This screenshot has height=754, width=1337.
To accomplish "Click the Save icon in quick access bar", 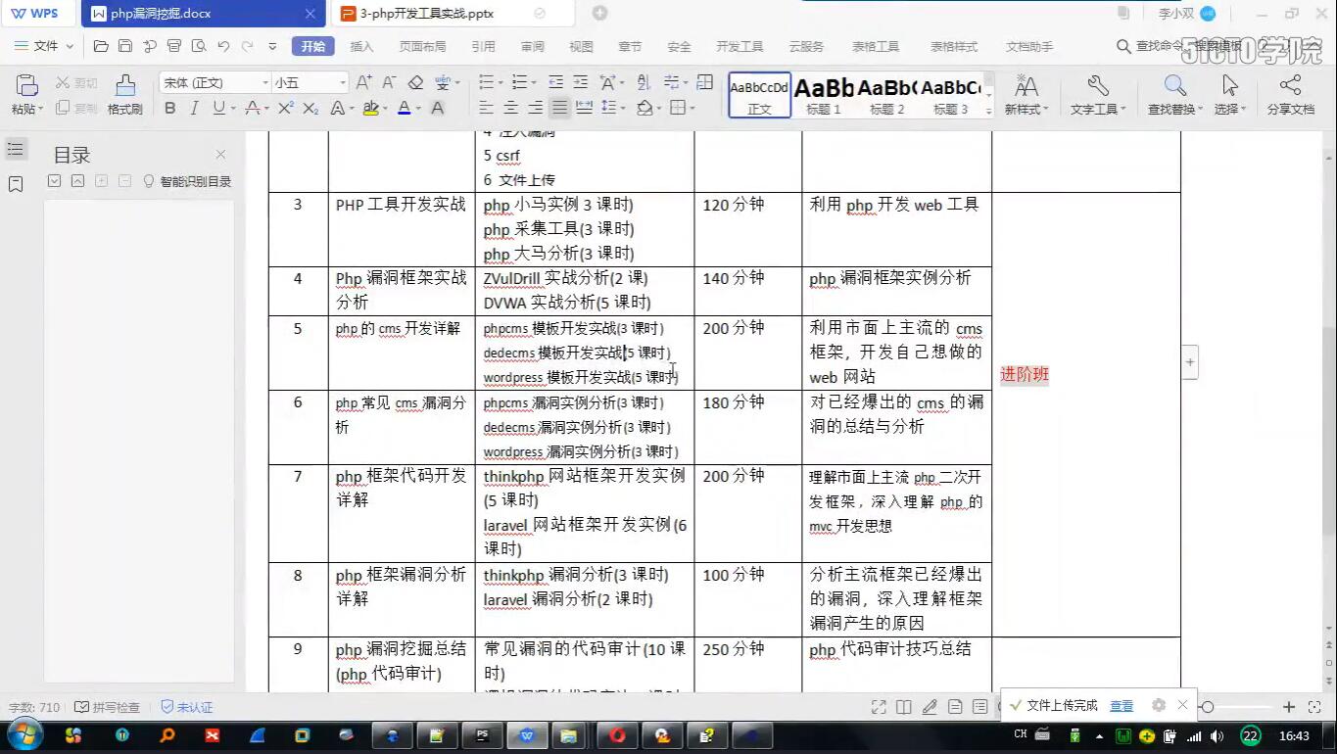I will click(x=125, y=46).
